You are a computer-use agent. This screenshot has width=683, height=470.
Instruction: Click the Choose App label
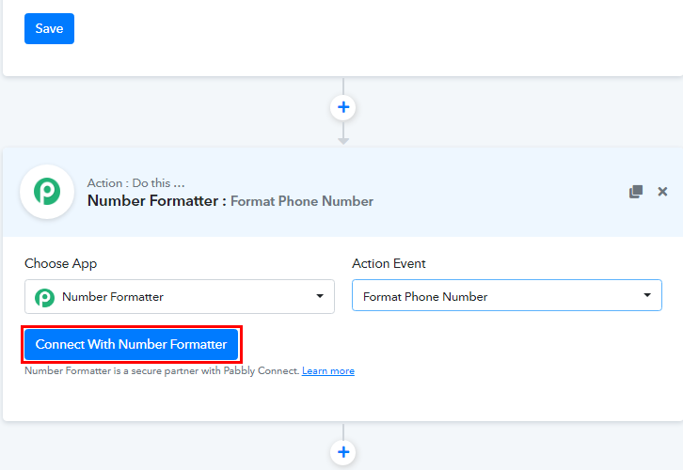click(60, 264)
